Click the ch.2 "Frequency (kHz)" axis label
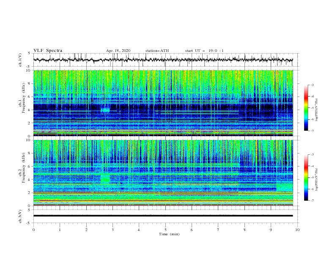 (x=24, y=168)
